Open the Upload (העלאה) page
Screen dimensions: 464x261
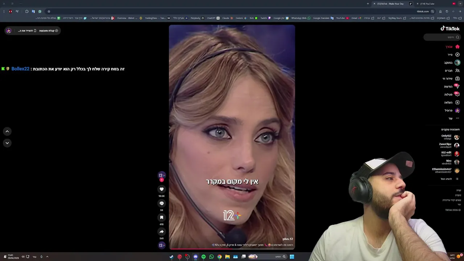(x=452, y=103)
